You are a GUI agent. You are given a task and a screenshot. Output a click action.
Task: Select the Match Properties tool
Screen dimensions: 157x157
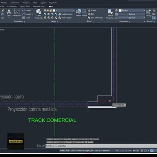[110, 14]
